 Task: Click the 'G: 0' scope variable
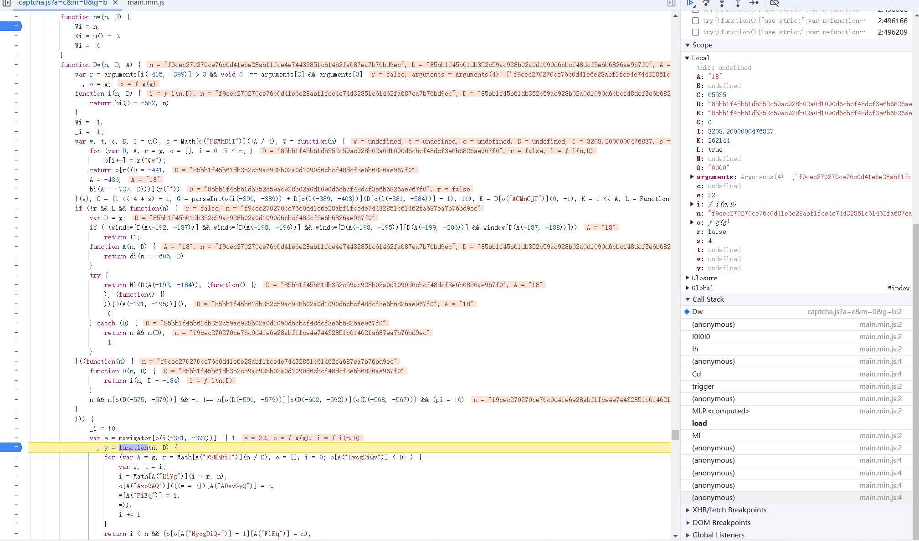point(704,122)
